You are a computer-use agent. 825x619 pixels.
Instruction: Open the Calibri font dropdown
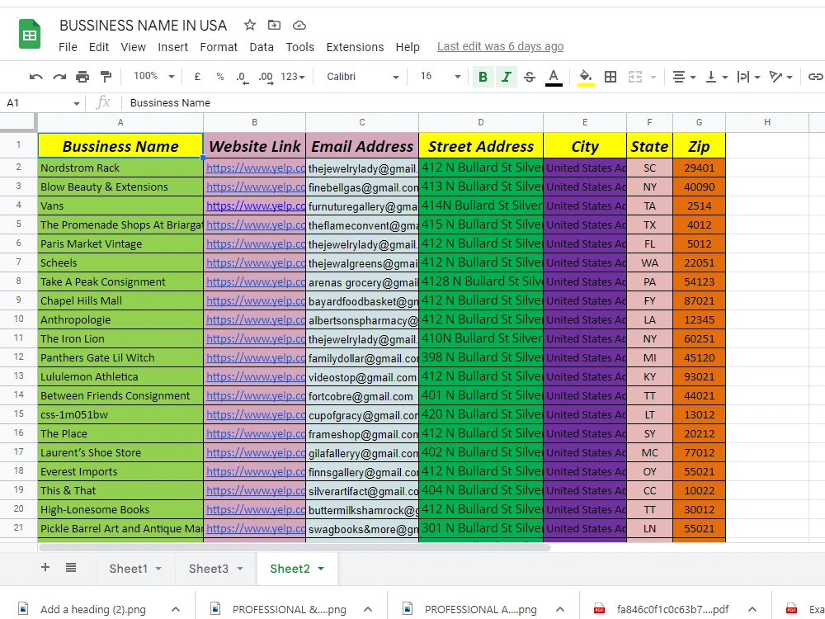click(362, 77)
